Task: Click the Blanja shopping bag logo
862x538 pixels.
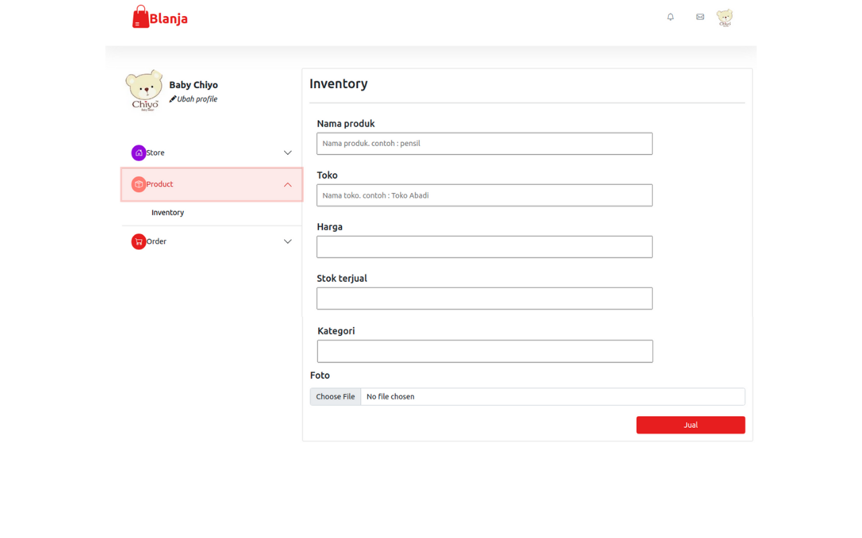Action: tap(140, 17)
